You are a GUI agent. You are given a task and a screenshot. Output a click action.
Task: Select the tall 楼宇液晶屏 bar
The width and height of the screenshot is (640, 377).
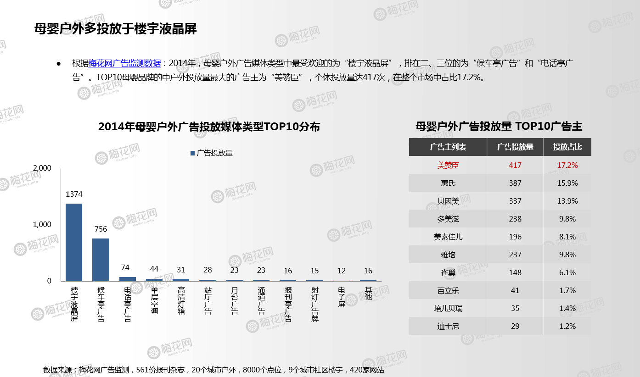74,242
